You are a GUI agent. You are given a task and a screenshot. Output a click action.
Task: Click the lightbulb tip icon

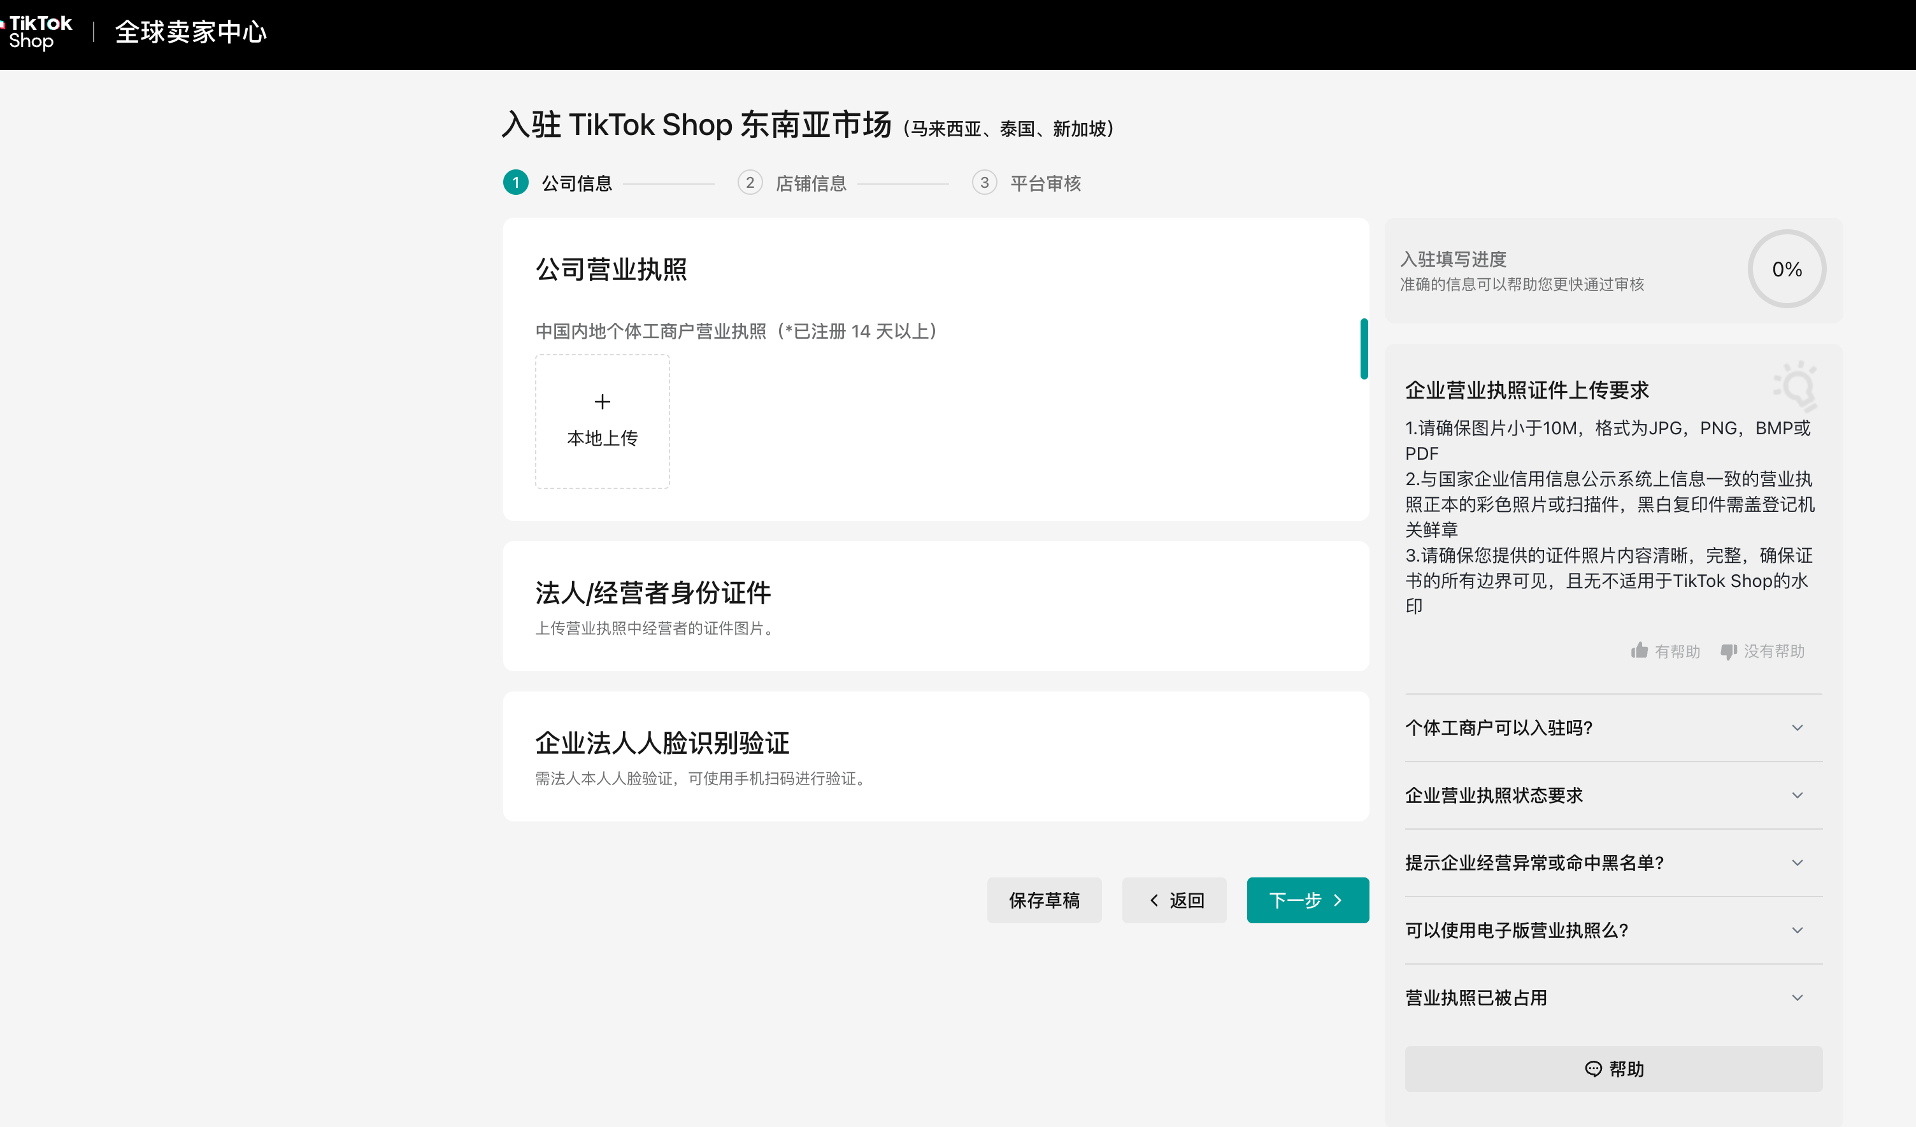[1796, 386]
